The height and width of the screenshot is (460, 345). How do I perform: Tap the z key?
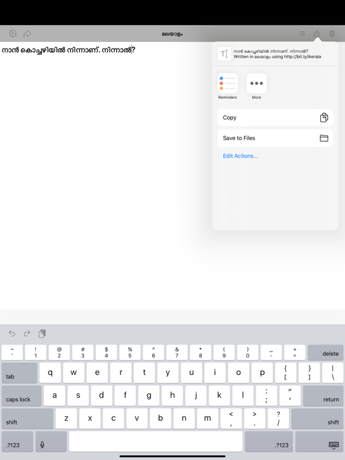point(66,419)
